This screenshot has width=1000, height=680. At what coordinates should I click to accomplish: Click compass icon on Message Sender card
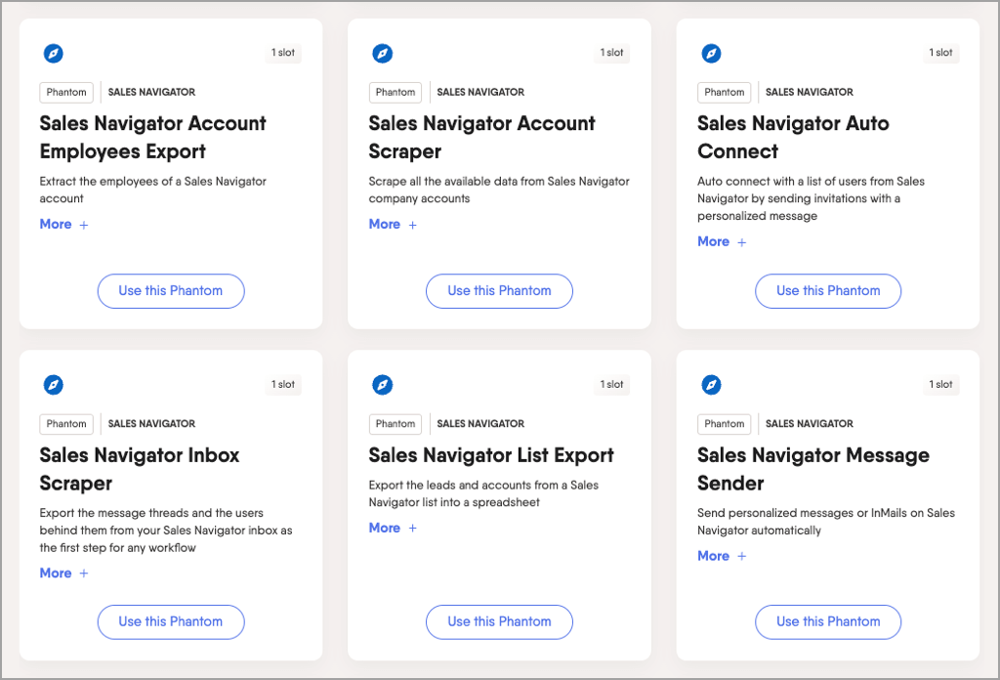(712, 385)
